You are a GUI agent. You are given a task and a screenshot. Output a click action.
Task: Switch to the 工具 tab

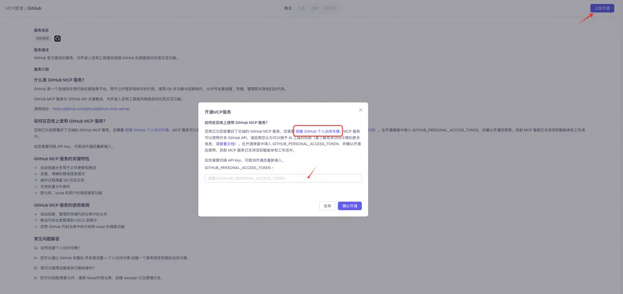pos(301,8)
